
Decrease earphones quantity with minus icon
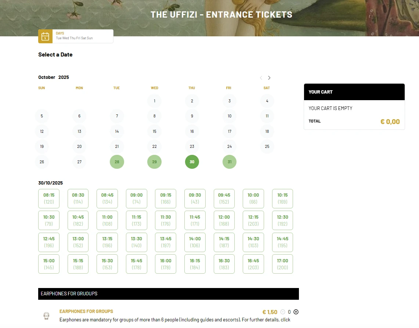tap(282, 312)
